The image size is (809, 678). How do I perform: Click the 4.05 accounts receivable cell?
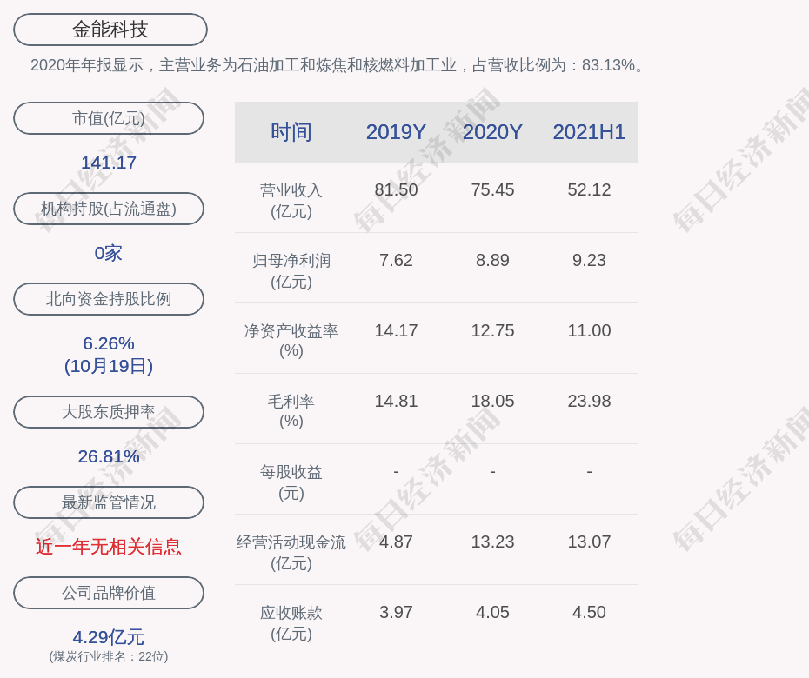(x=492, y=613)
